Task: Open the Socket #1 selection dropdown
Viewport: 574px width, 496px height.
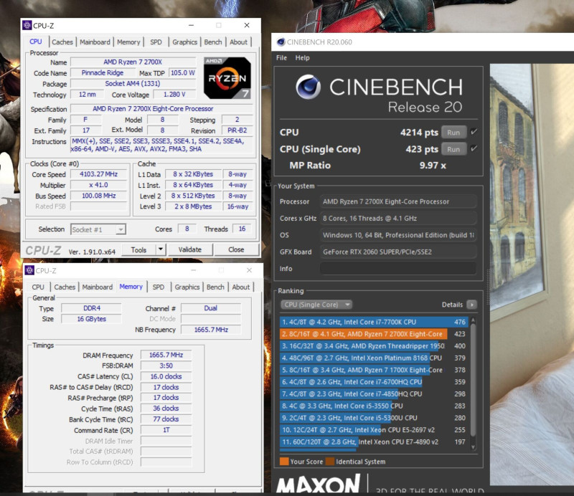Action: [98, 229]
